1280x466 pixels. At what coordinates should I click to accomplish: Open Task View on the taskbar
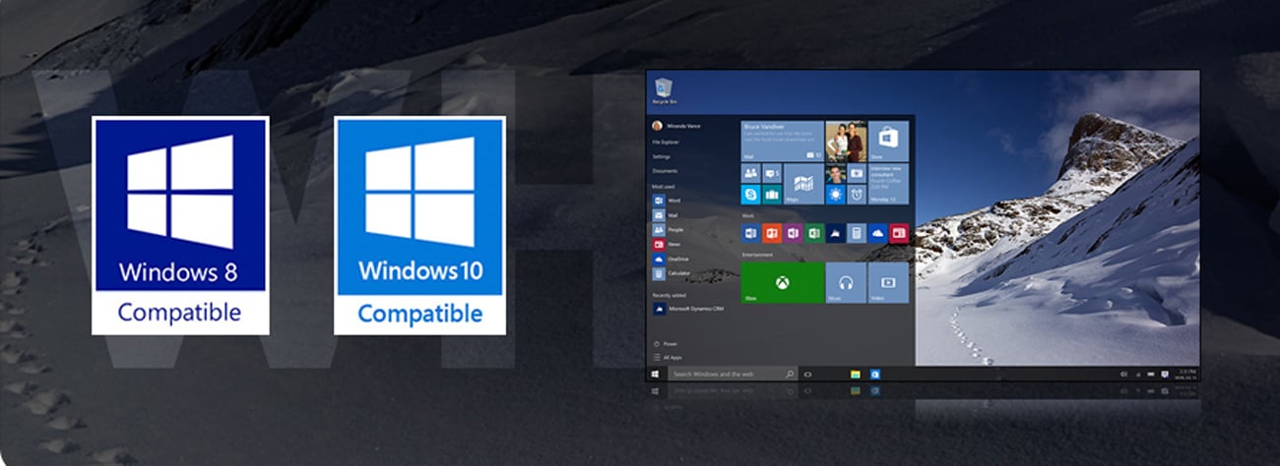point(807,374)
